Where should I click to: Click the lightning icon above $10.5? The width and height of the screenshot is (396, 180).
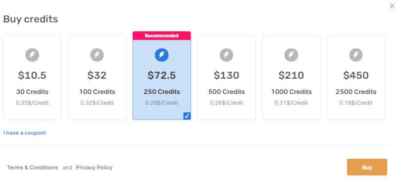[x=32, y=55]
